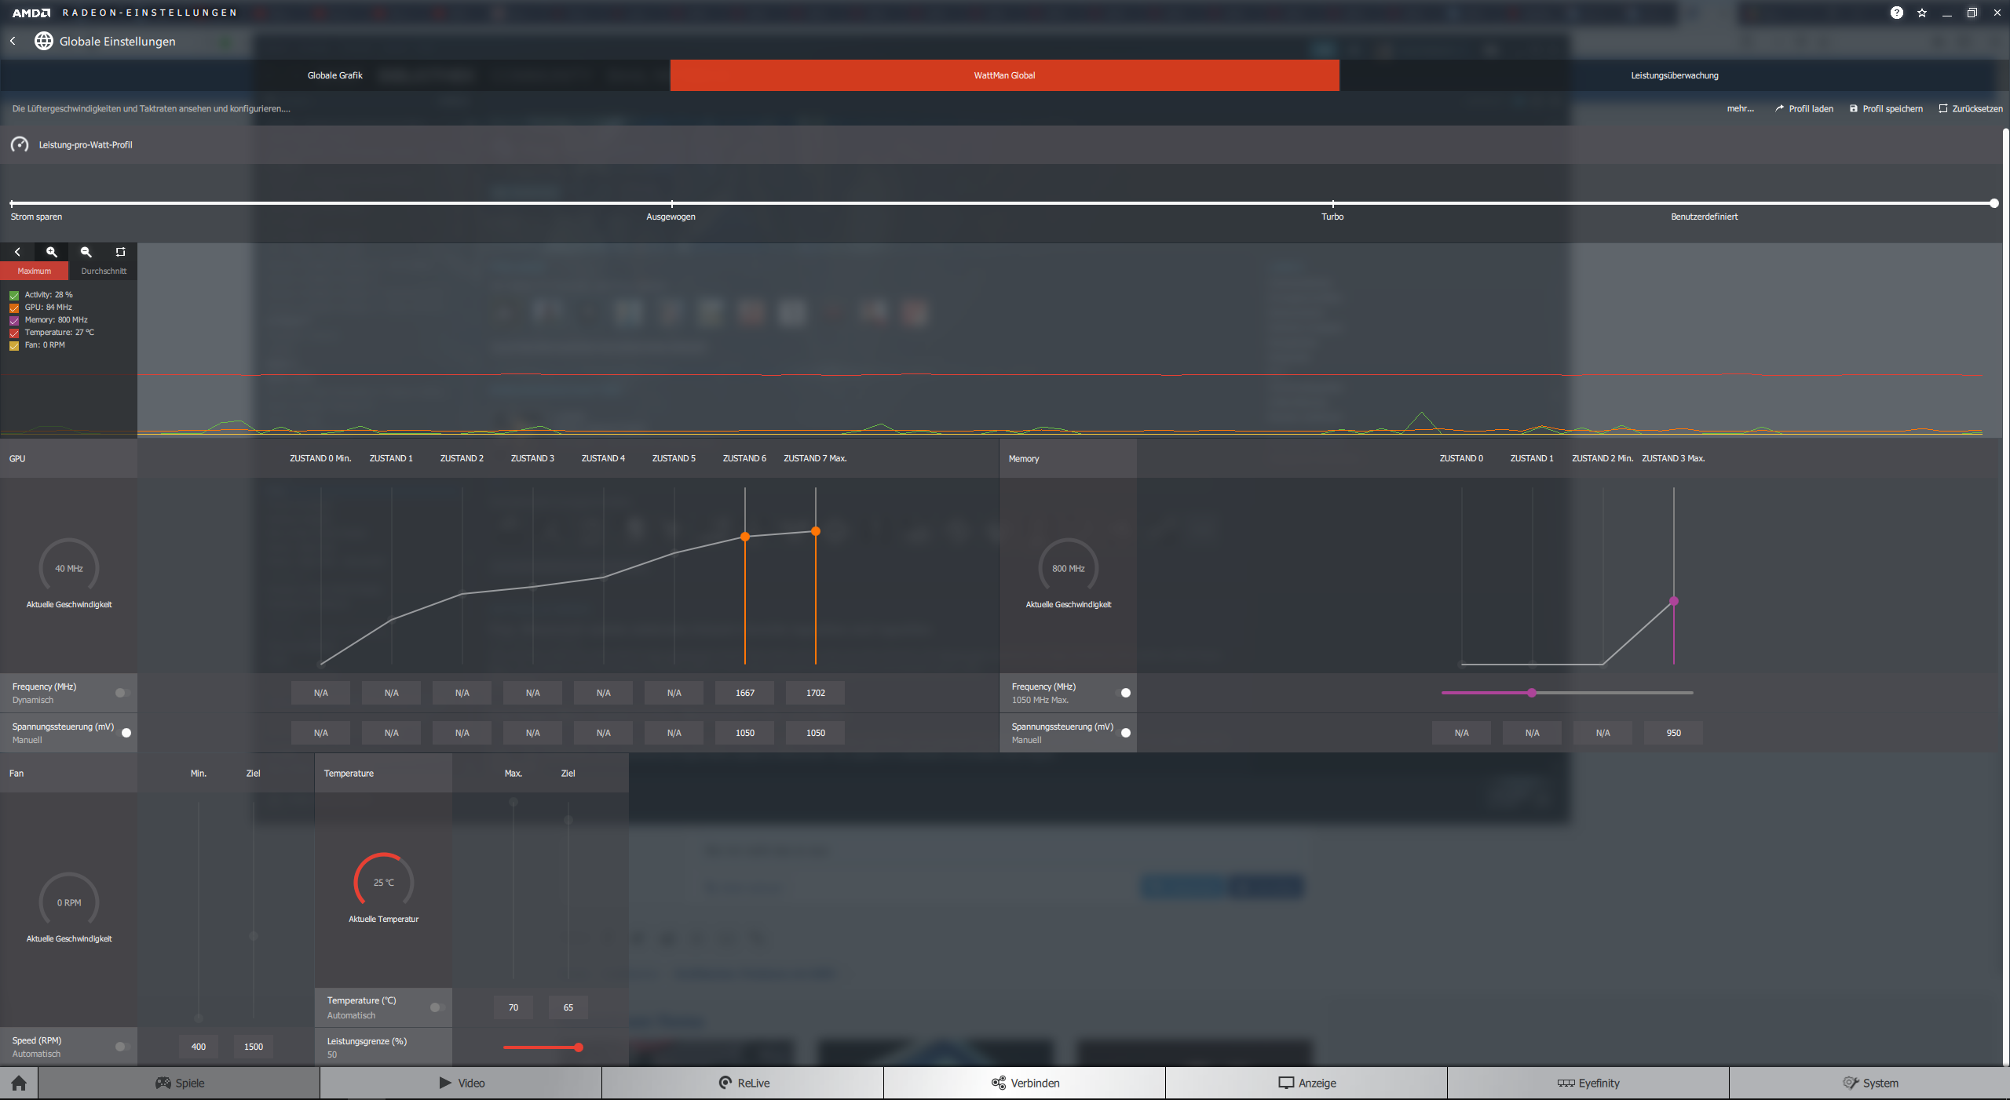Go back using the arrow beside Globale Einstellungen
Image resolution: width=2010 pixels, height=1100 pixels.
point(13,41)
